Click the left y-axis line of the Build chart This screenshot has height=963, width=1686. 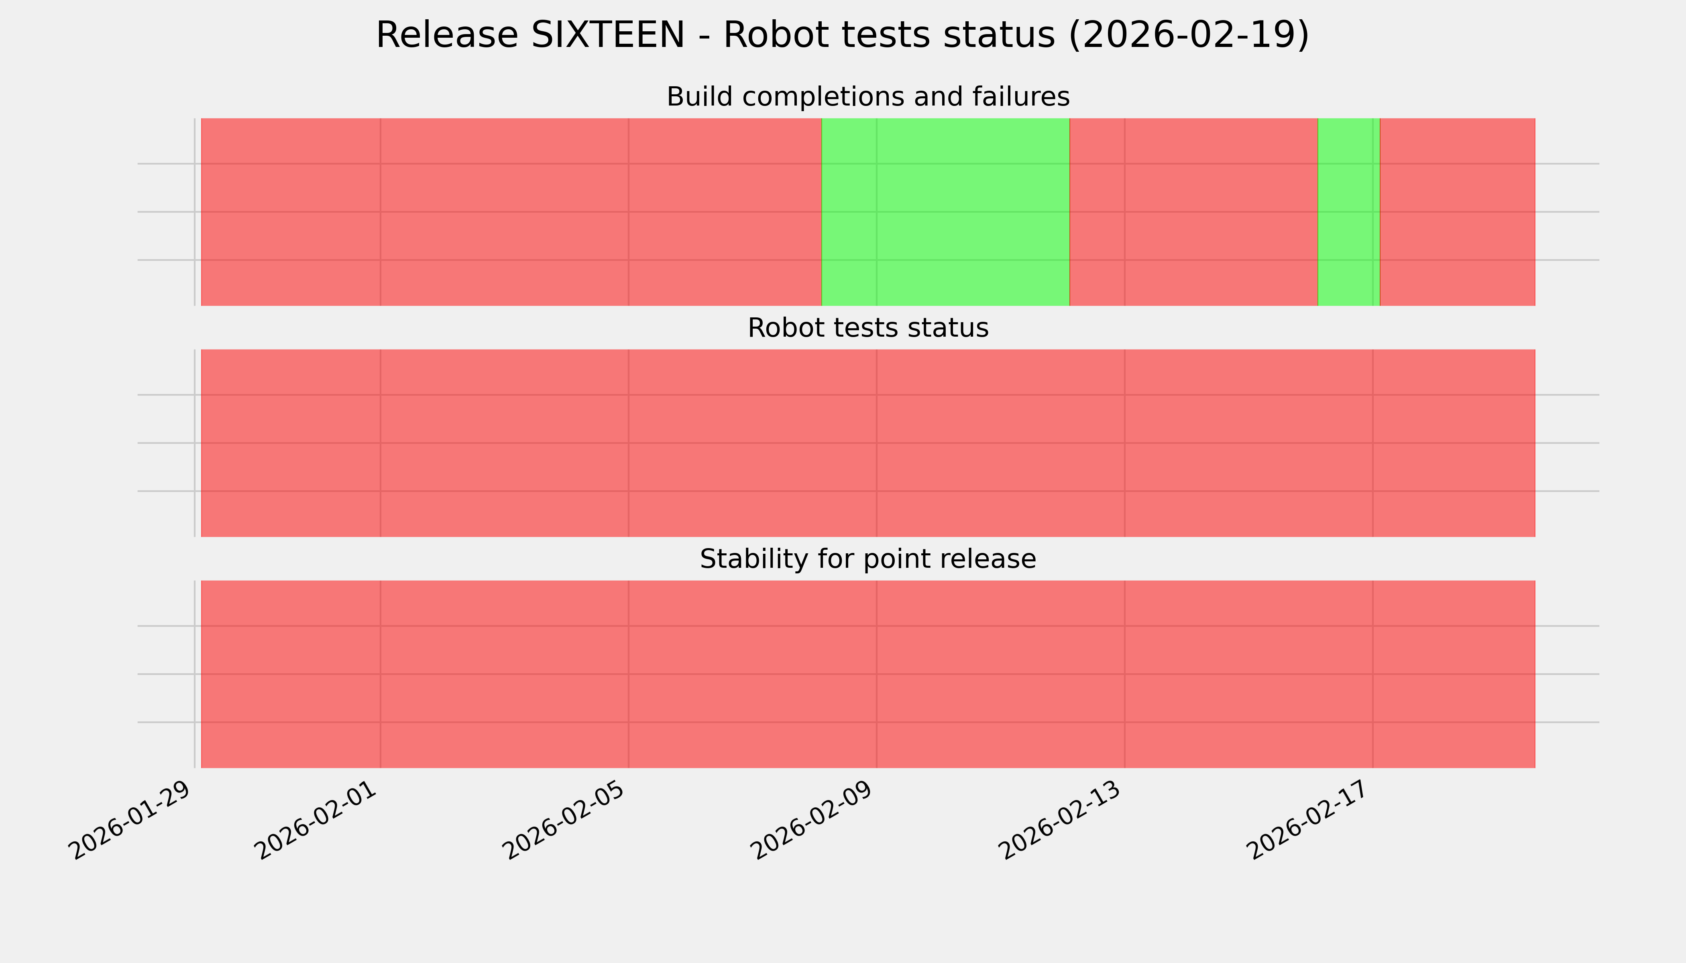click(195, 211)
